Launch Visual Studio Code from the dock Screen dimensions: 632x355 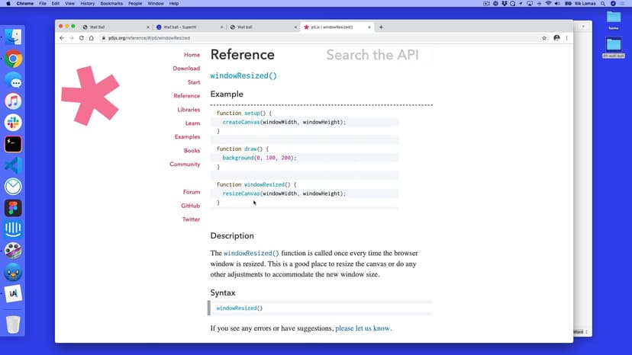[13, 165]
